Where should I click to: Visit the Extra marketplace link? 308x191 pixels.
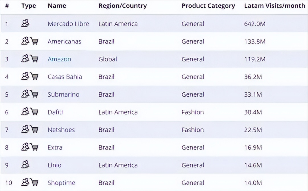[55, 148]
